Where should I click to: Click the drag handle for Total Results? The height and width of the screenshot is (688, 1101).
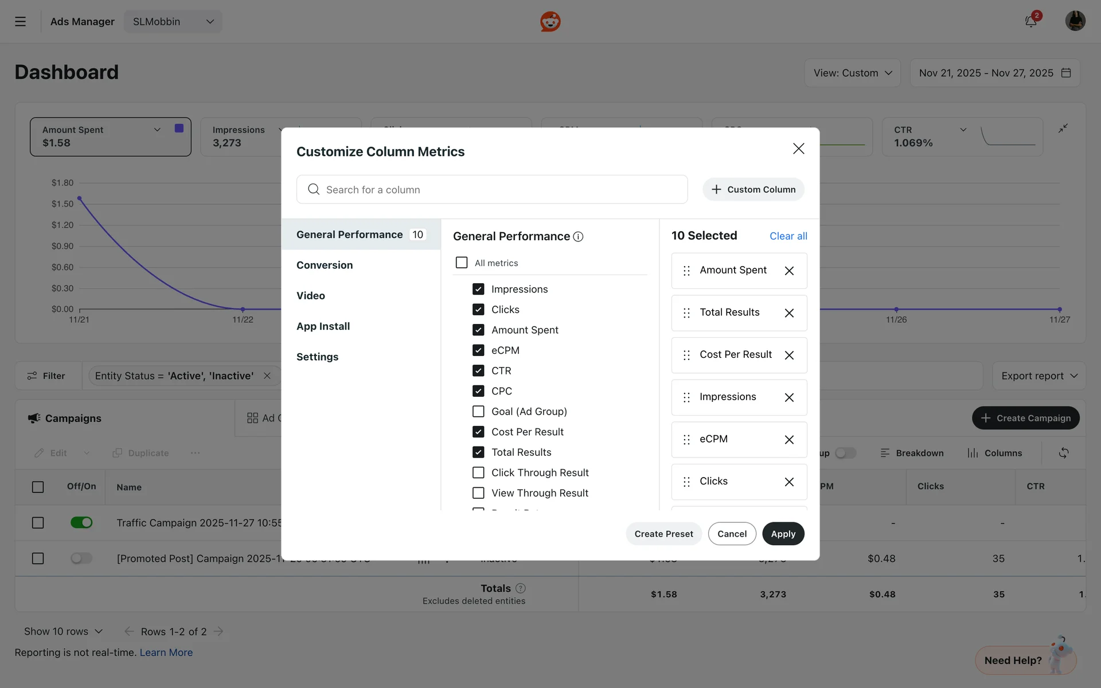(x=686, y=313)
